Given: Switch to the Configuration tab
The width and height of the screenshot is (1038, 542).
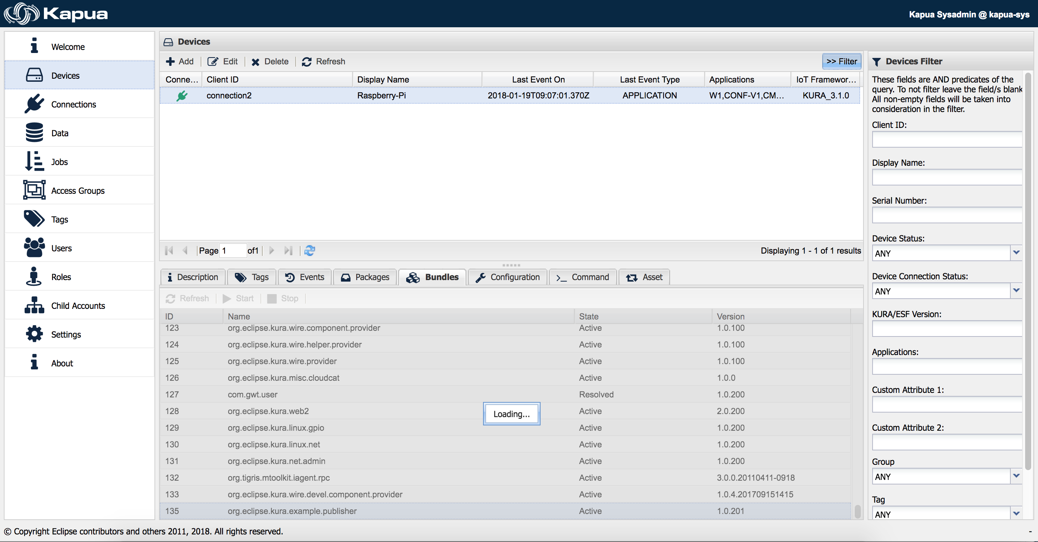Looking at the screenshot, I should coord(507,277).
